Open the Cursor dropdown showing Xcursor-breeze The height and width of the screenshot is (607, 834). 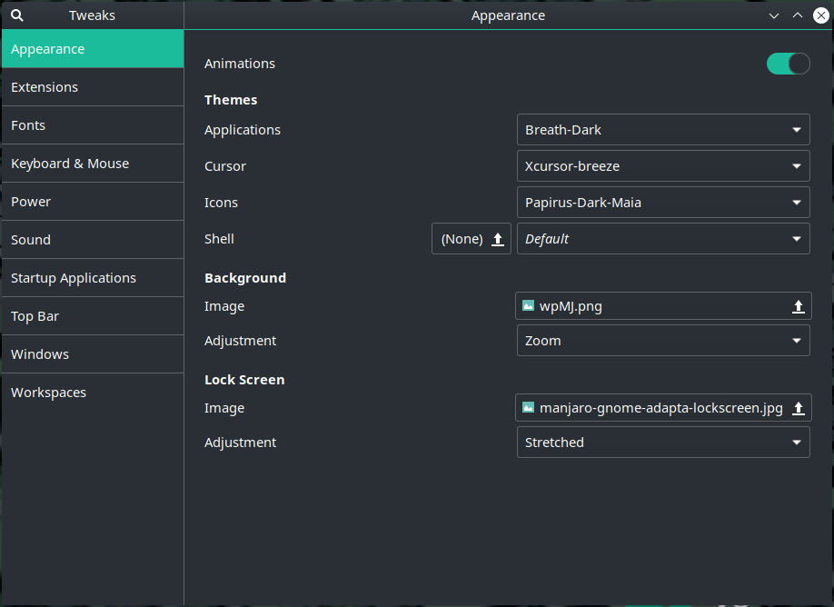(663, 166)
